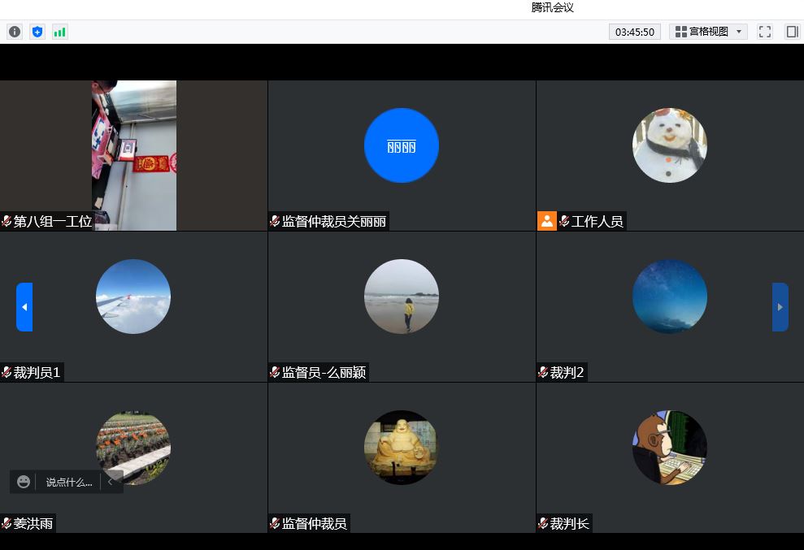Open the side panel icon
Image resolution: width=804 pixels, height=550 pixels.
point(792,32)
